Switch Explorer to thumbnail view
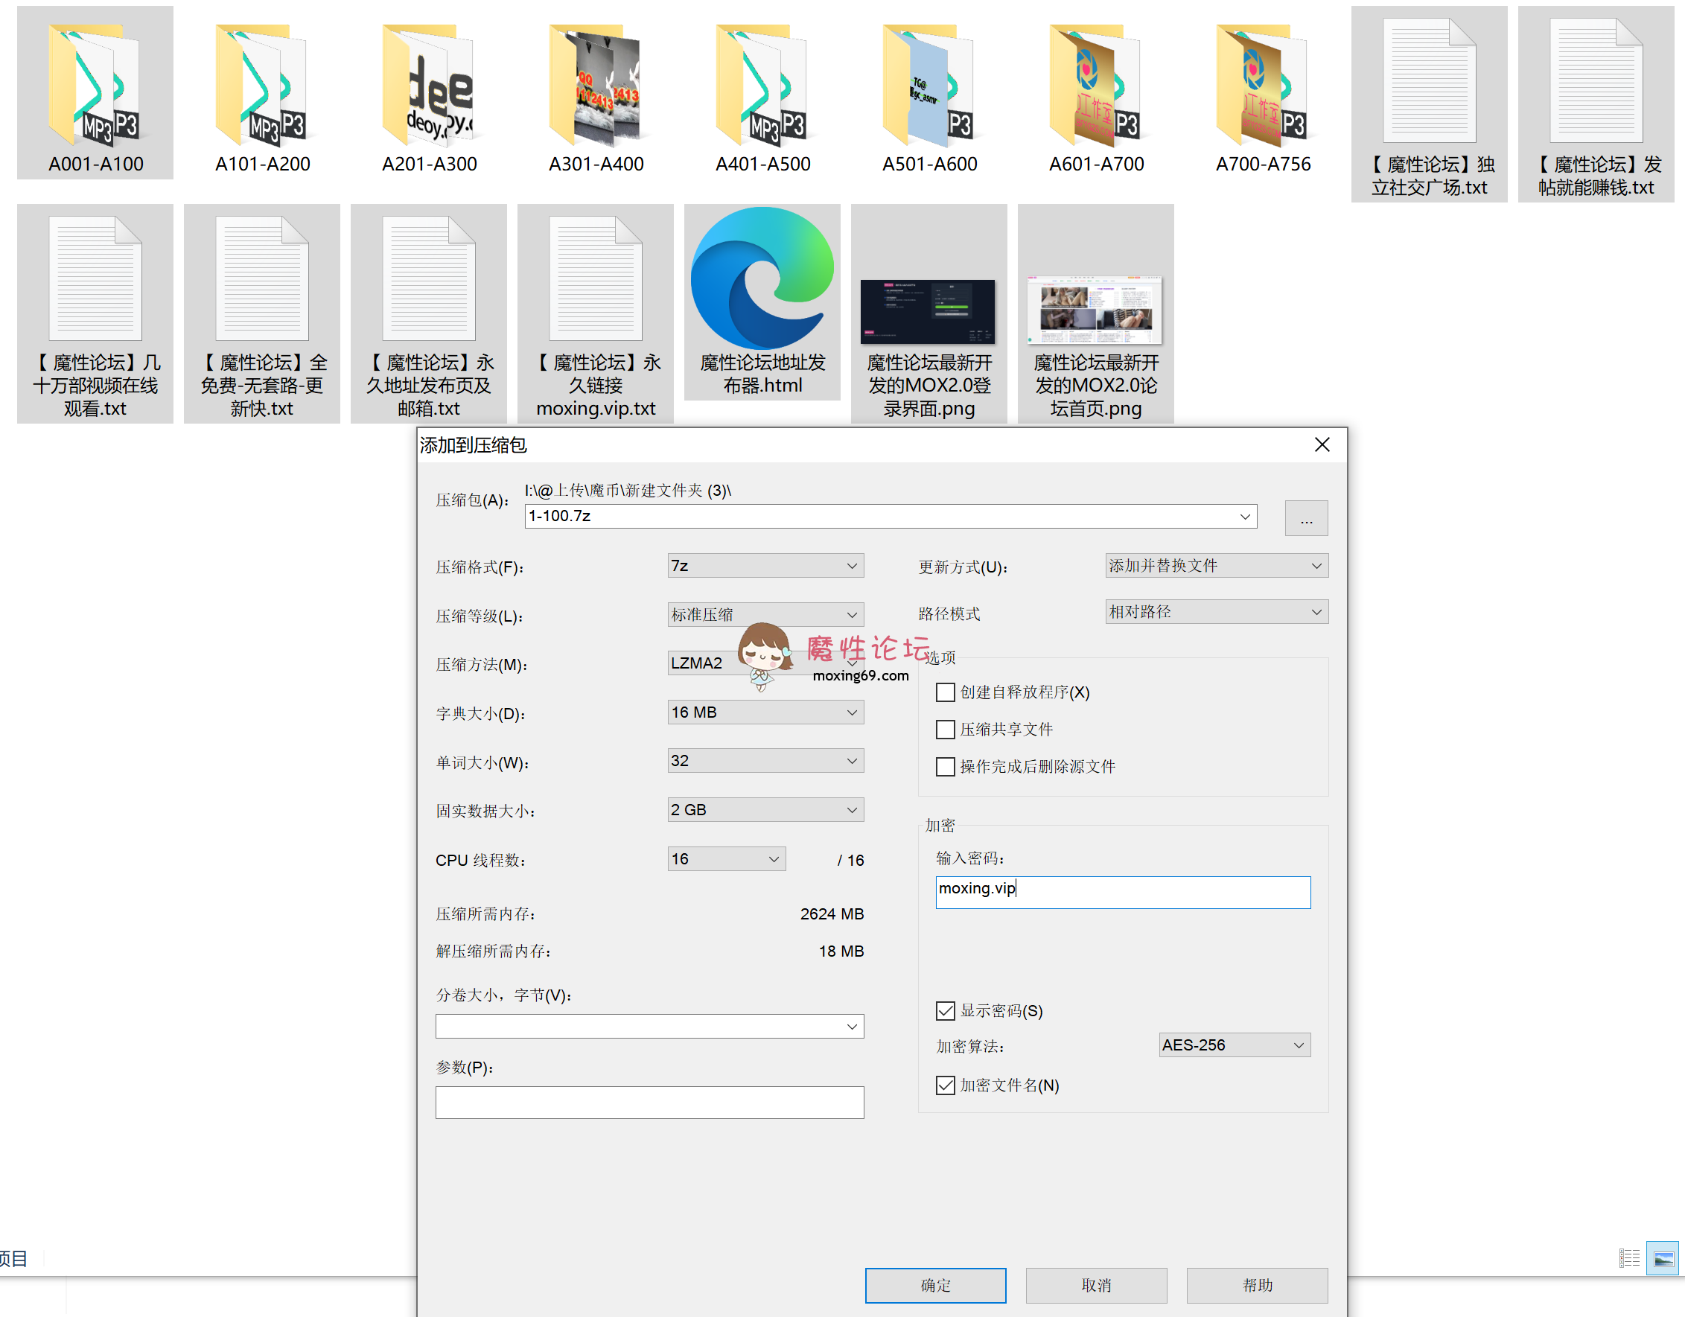The image size is (1685, 1317). [x=1663, y=1258]
